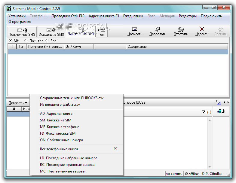Sort by the Тип column header
Screen dimensions: 236x183
point(22,47)
